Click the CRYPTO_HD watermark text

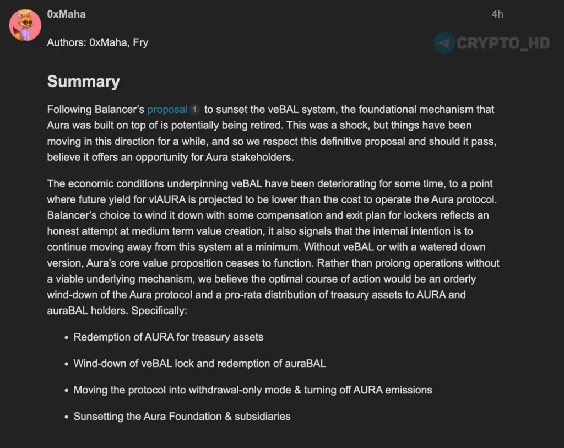[x=503, y=43]
